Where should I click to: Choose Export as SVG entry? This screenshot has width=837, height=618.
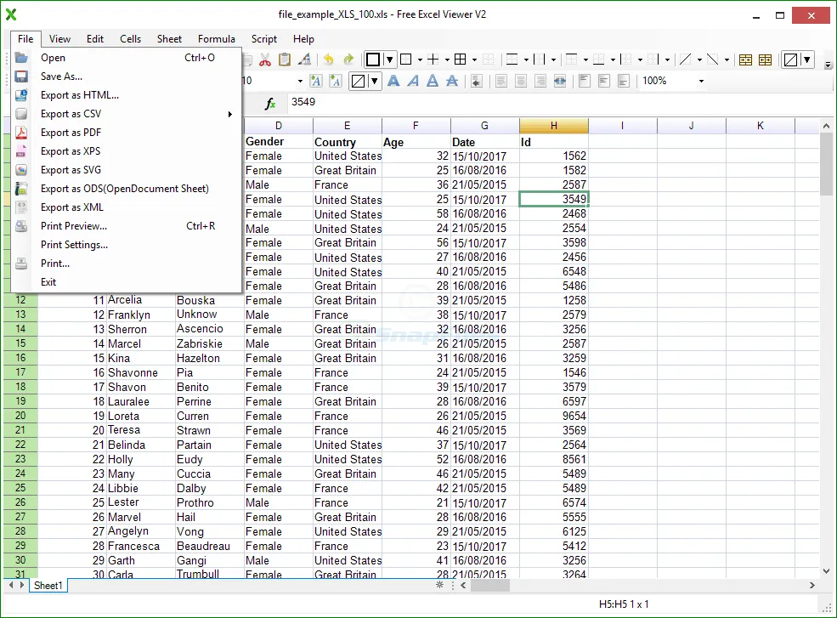pyautogui.click(x=126, y=170)
